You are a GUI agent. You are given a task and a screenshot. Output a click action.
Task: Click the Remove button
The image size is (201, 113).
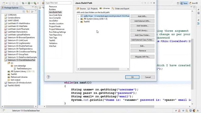[x=142, y=51]
